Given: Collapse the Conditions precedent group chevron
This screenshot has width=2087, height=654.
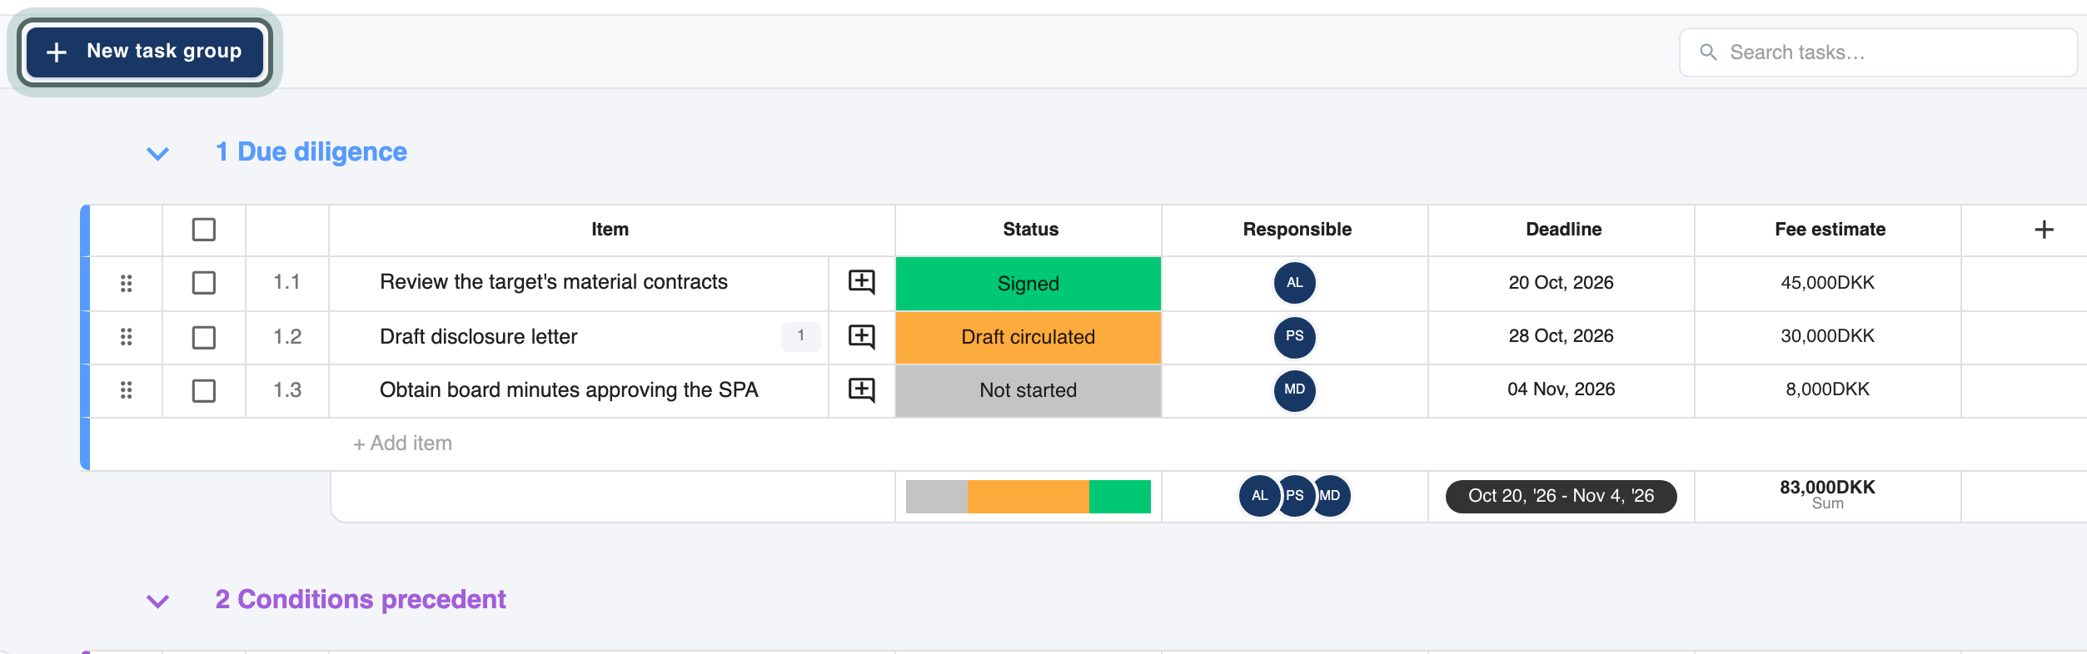Looking at the screenshot, I should tap(157, 601).
